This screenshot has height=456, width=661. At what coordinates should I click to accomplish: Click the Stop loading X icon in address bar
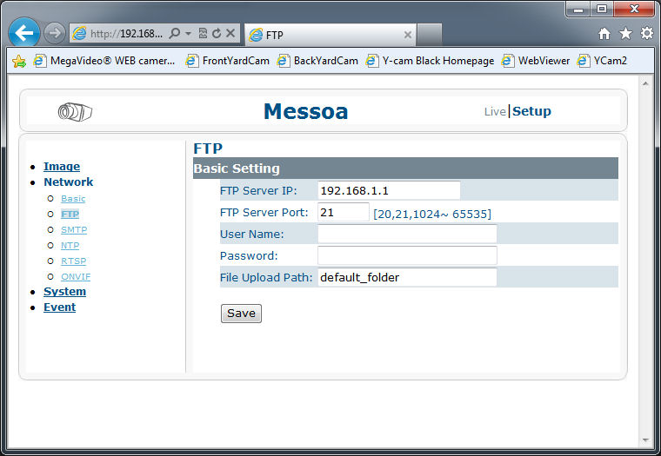[x=230, y=34]
